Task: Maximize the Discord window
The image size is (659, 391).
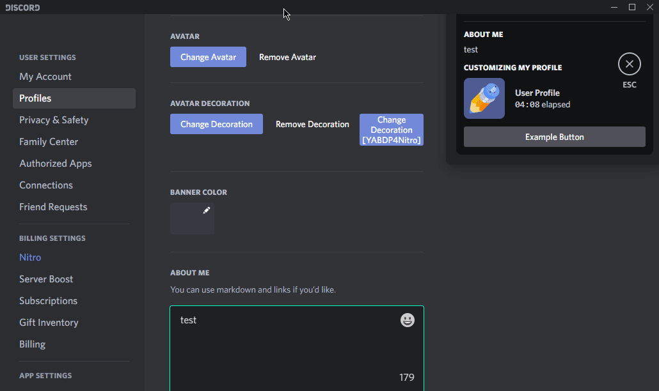Action: tap(631, 7)
